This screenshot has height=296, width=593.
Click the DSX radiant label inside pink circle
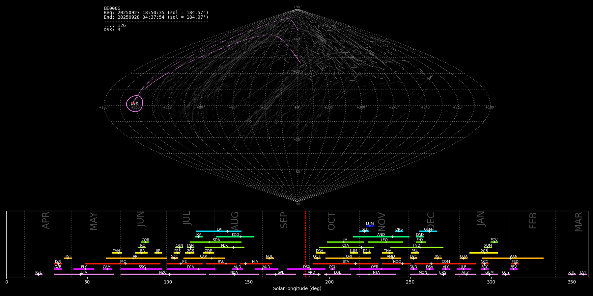tap(134, 104)
